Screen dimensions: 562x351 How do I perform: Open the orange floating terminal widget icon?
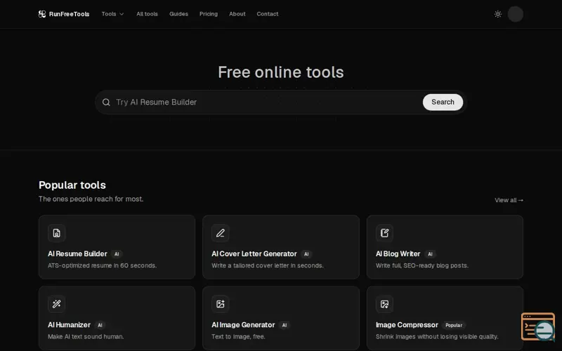pyautogui.click(x=538, y=326)
